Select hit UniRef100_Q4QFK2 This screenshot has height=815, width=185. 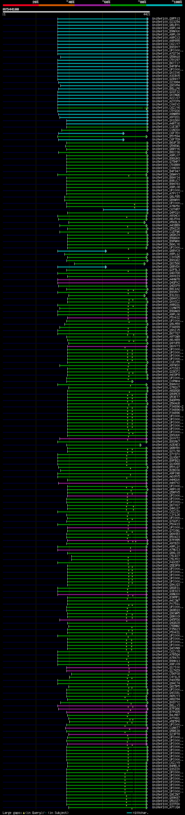point(166,283)
